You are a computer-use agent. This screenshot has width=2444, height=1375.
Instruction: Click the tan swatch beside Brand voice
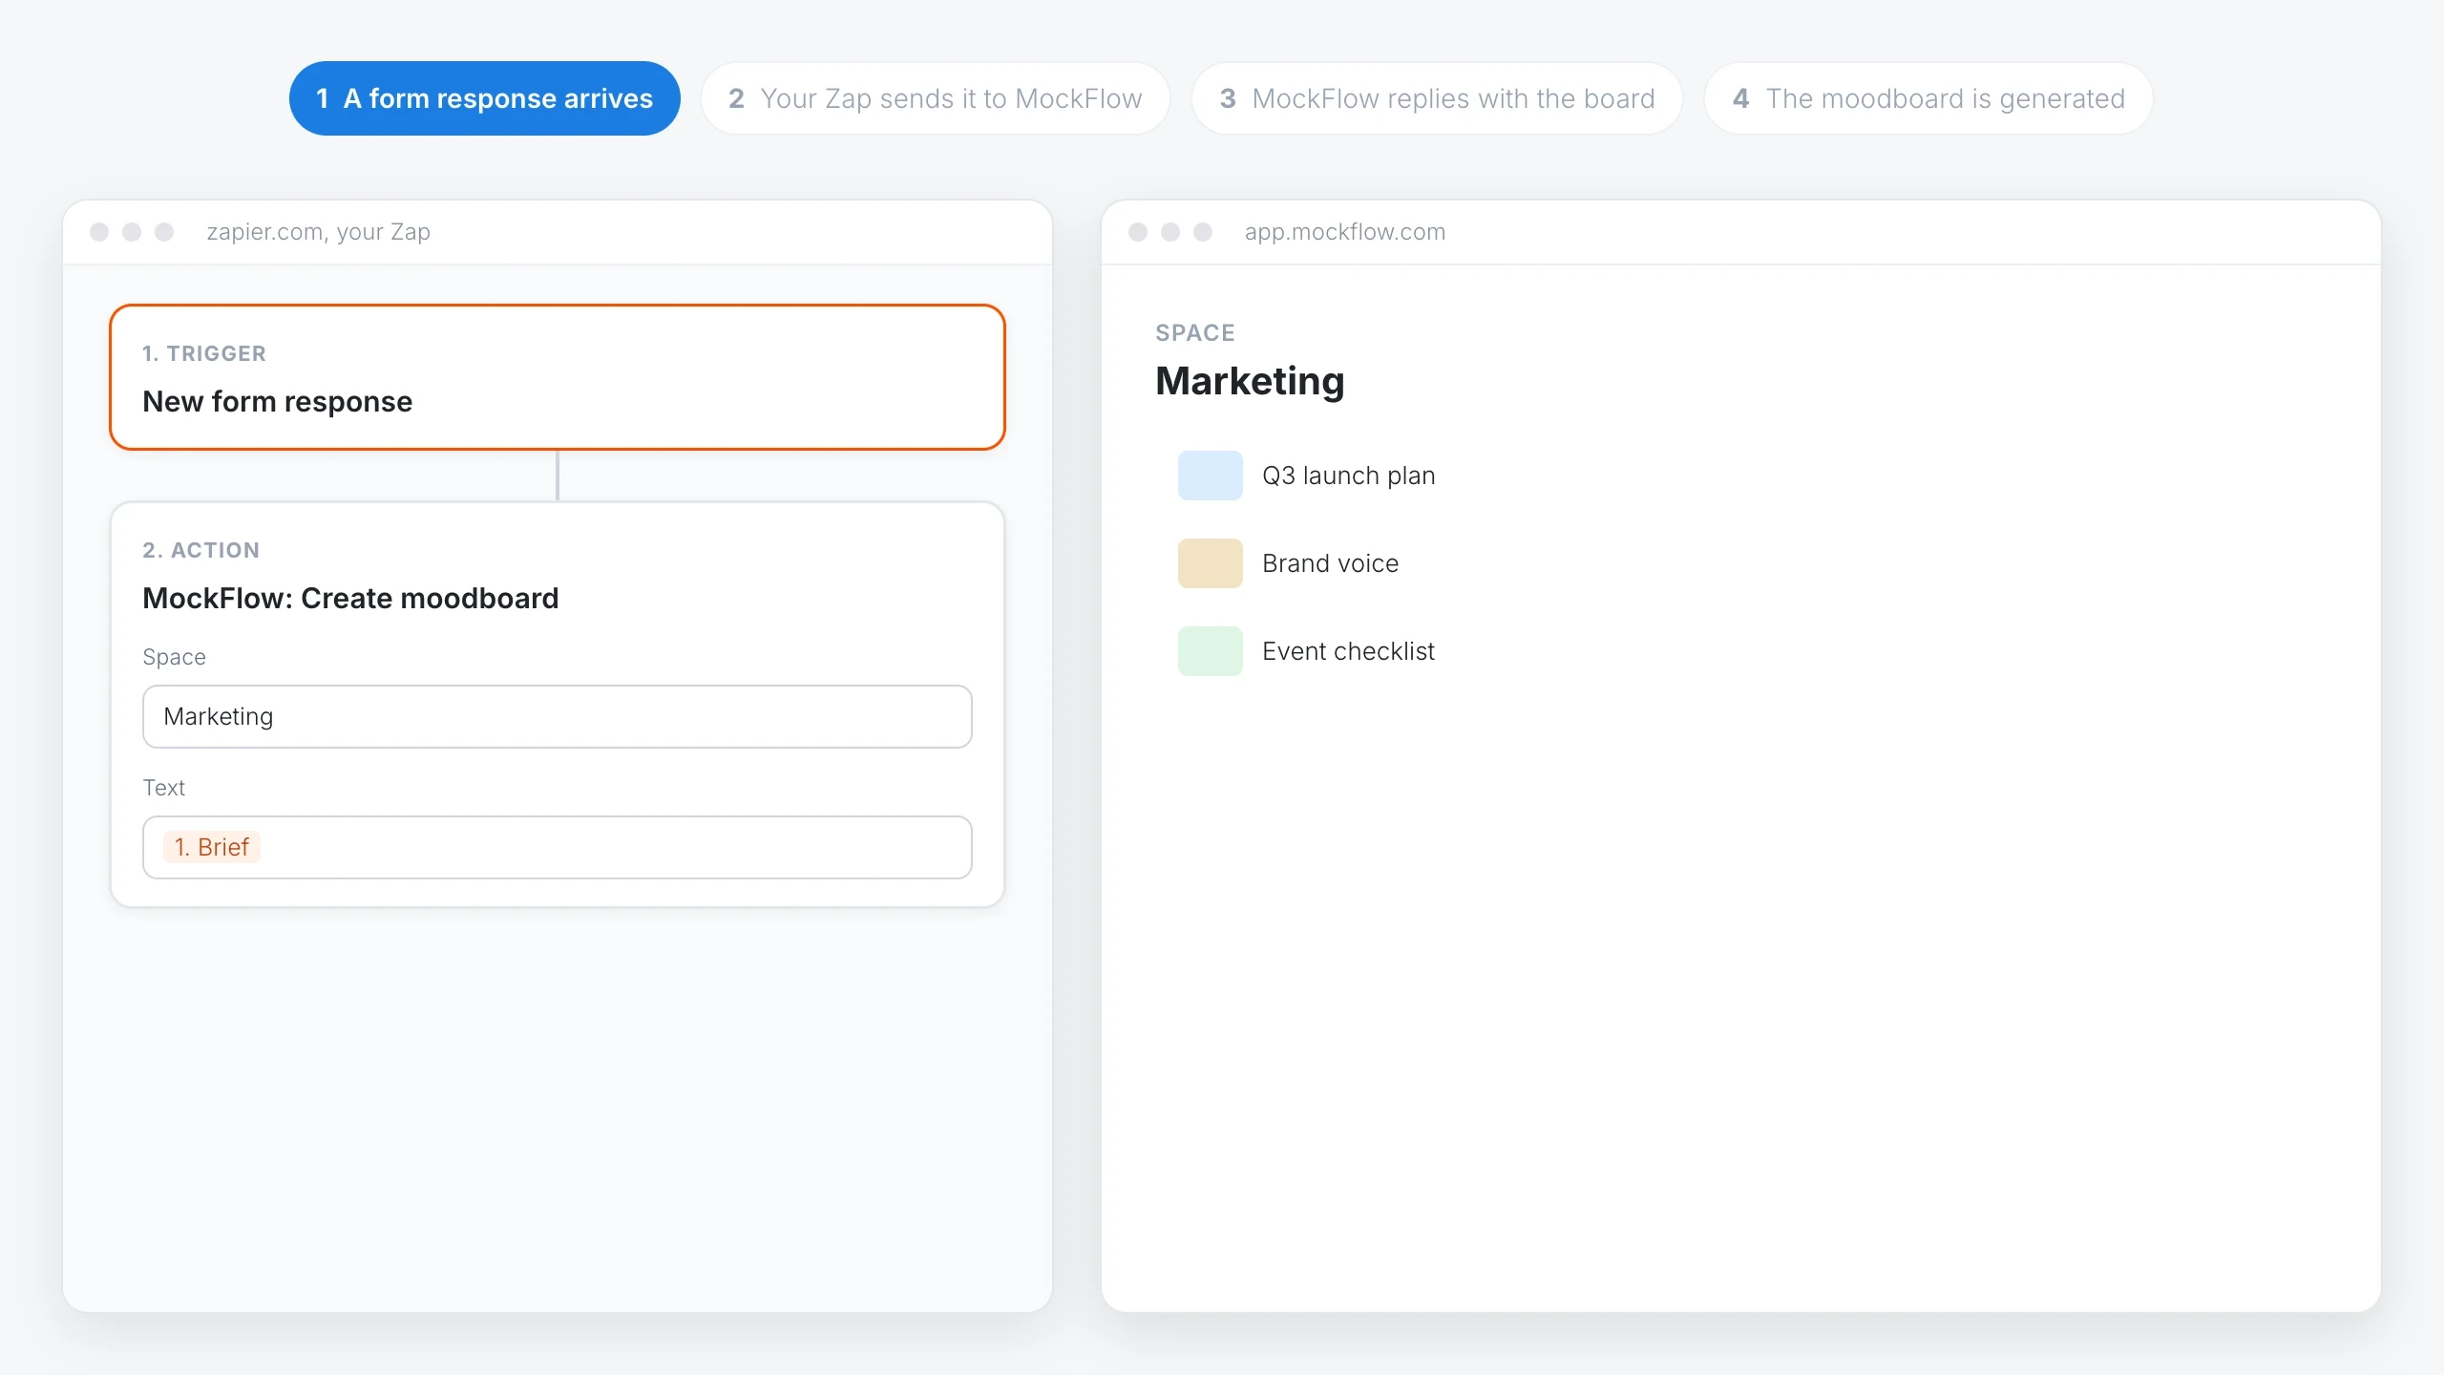click(1210, 563)
